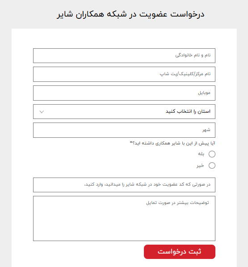Select the 'خیر' radio button
The image size is (248, 267).
tap(212, 165)
